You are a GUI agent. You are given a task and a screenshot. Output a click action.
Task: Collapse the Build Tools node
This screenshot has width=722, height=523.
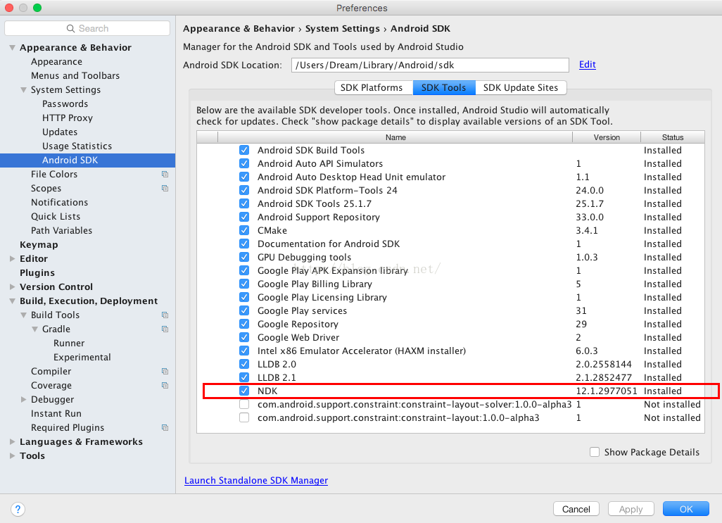23,315
